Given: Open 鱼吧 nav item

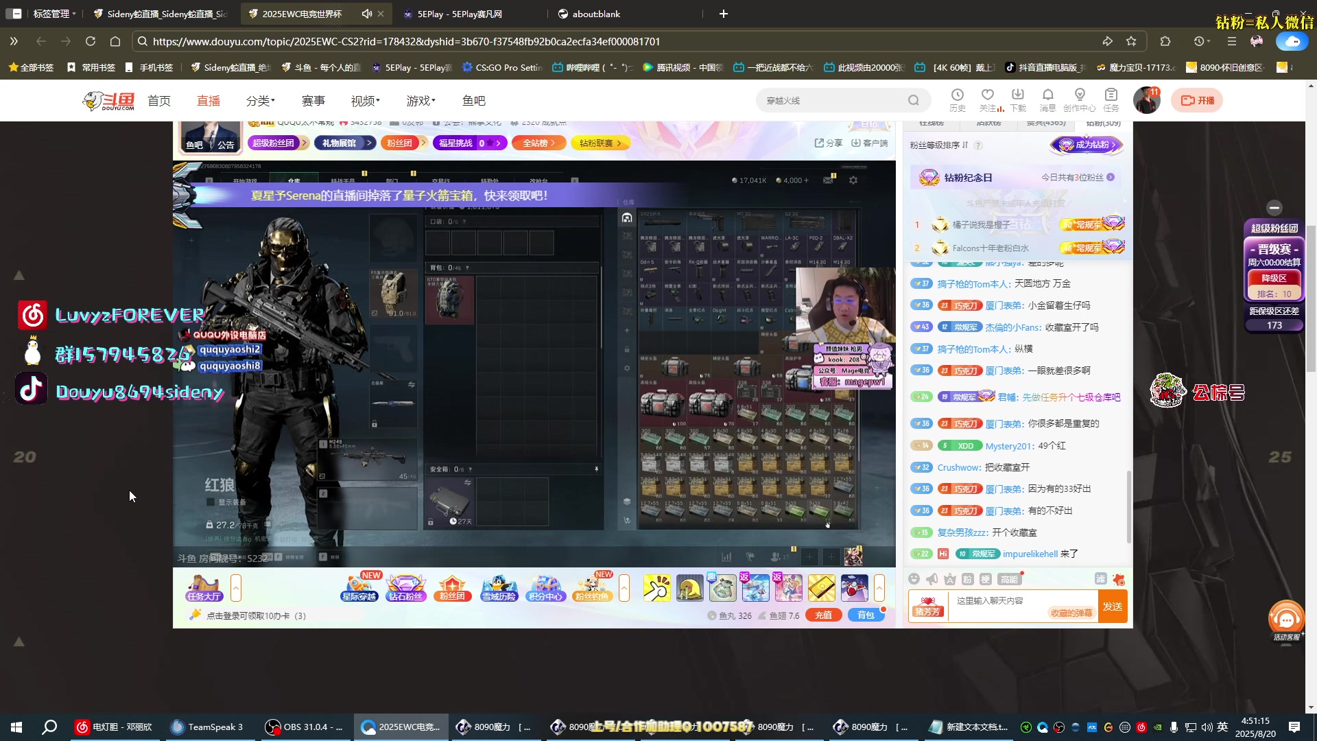Looking at the screenshot, I should click(x=474, y=101).
